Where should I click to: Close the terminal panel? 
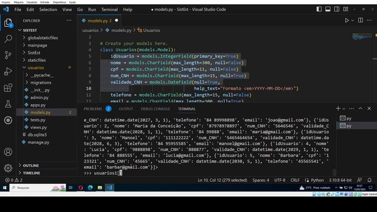click(369, 108)
